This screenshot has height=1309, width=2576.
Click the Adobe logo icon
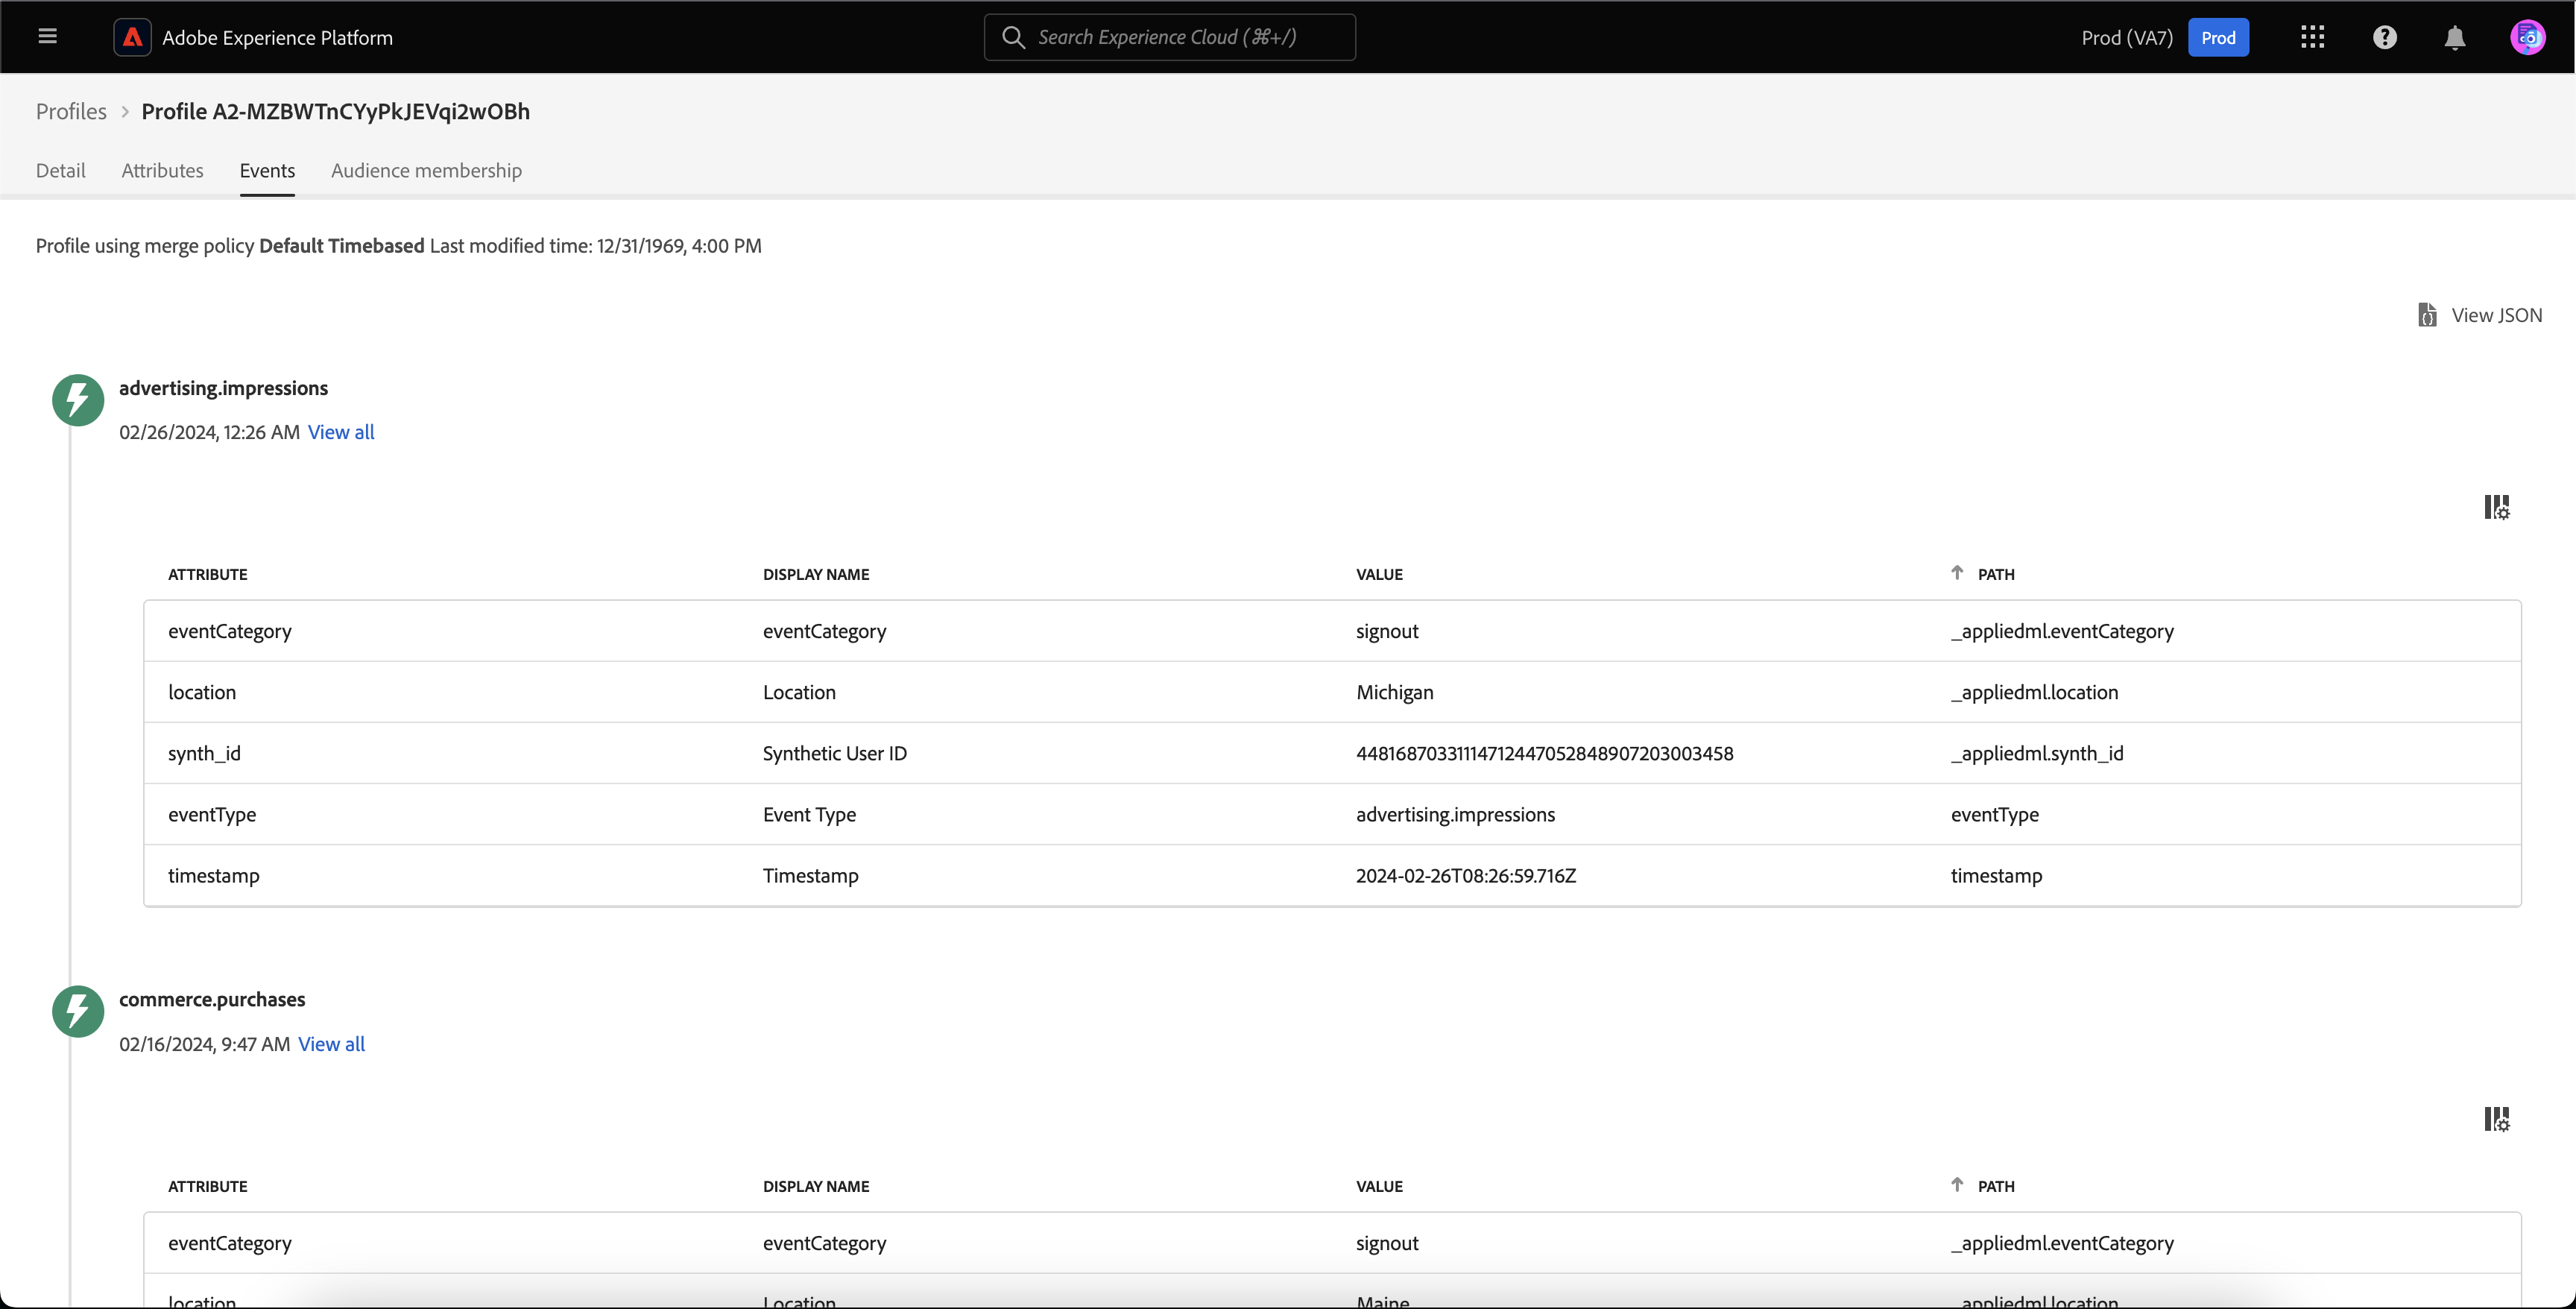(x=132, y=37)
